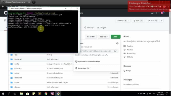Open the File Explorer taskbar icon
171x96 pixels.
pyautogui.click(x=21, y=93)
